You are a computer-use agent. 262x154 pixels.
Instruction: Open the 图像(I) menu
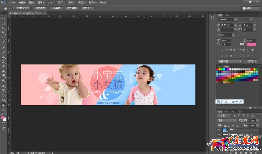click(32, 2)
